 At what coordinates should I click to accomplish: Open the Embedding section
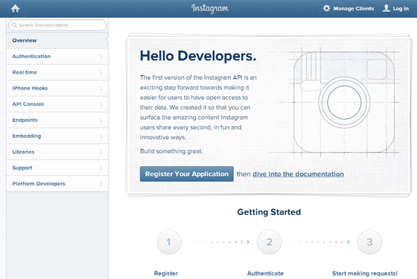pos(57,136)
